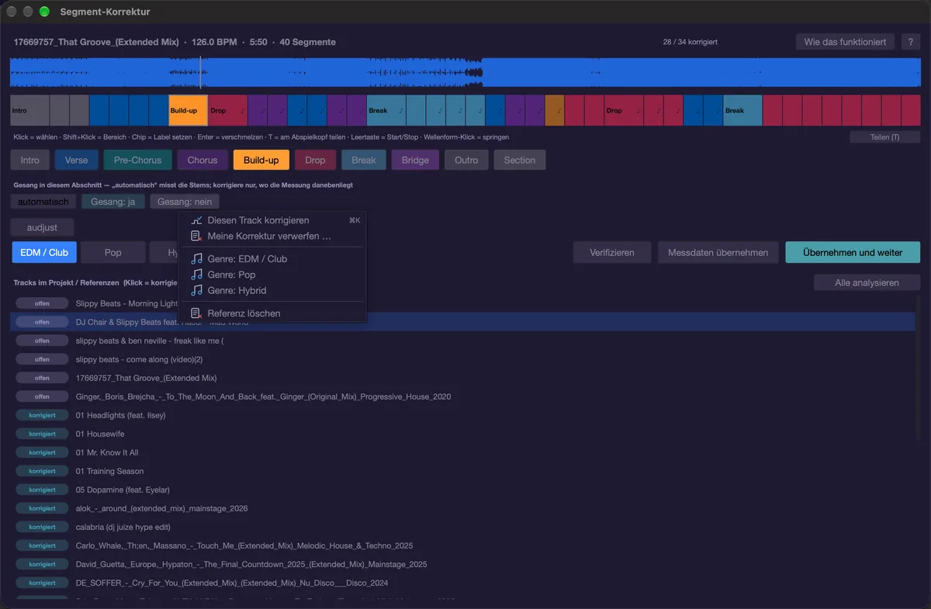This screenshot has width=931, height=609.
Task: Apply the Outro label chip
Action: [467, 160]
